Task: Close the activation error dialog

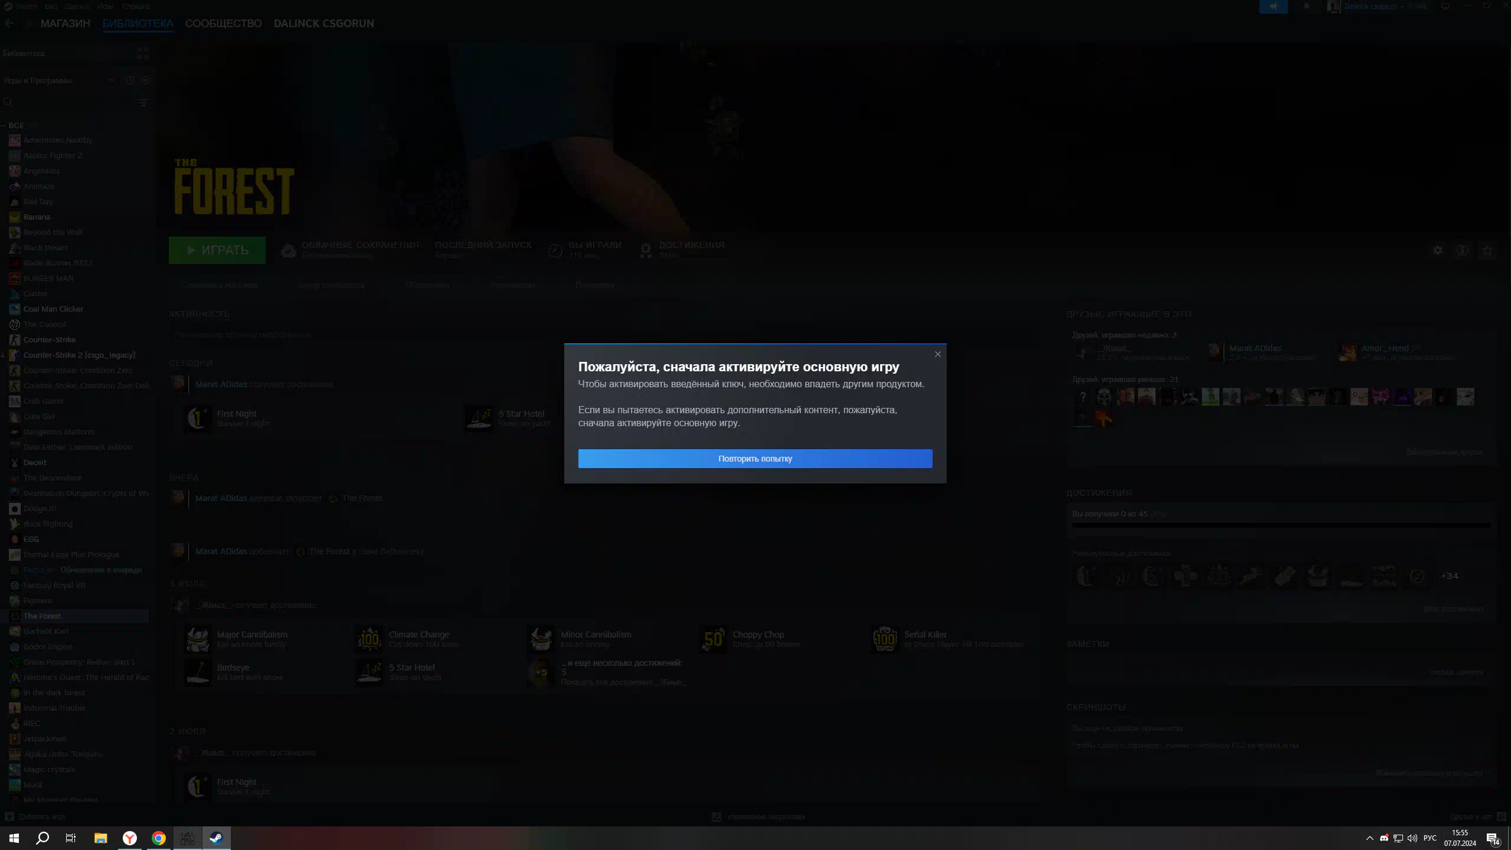Action: (937, 354)
